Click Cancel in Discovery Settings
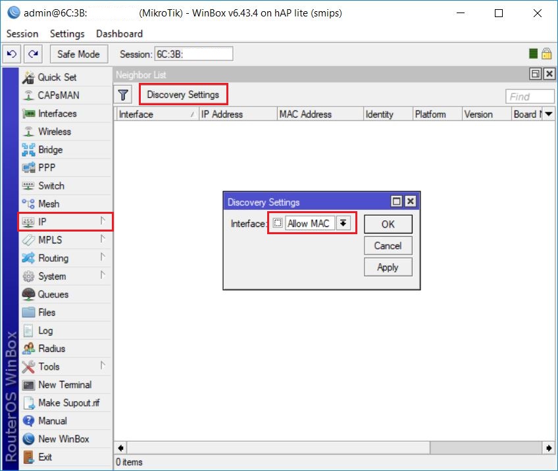The image size is (558, 471). click(x=388, y=246)
